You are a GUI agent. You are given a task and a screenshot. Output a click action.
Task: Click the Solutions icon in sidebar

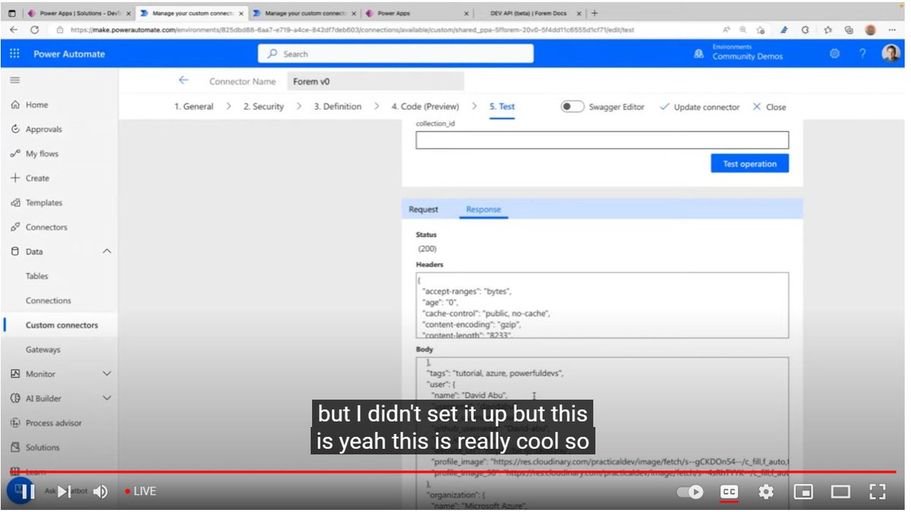click(15, 448)
